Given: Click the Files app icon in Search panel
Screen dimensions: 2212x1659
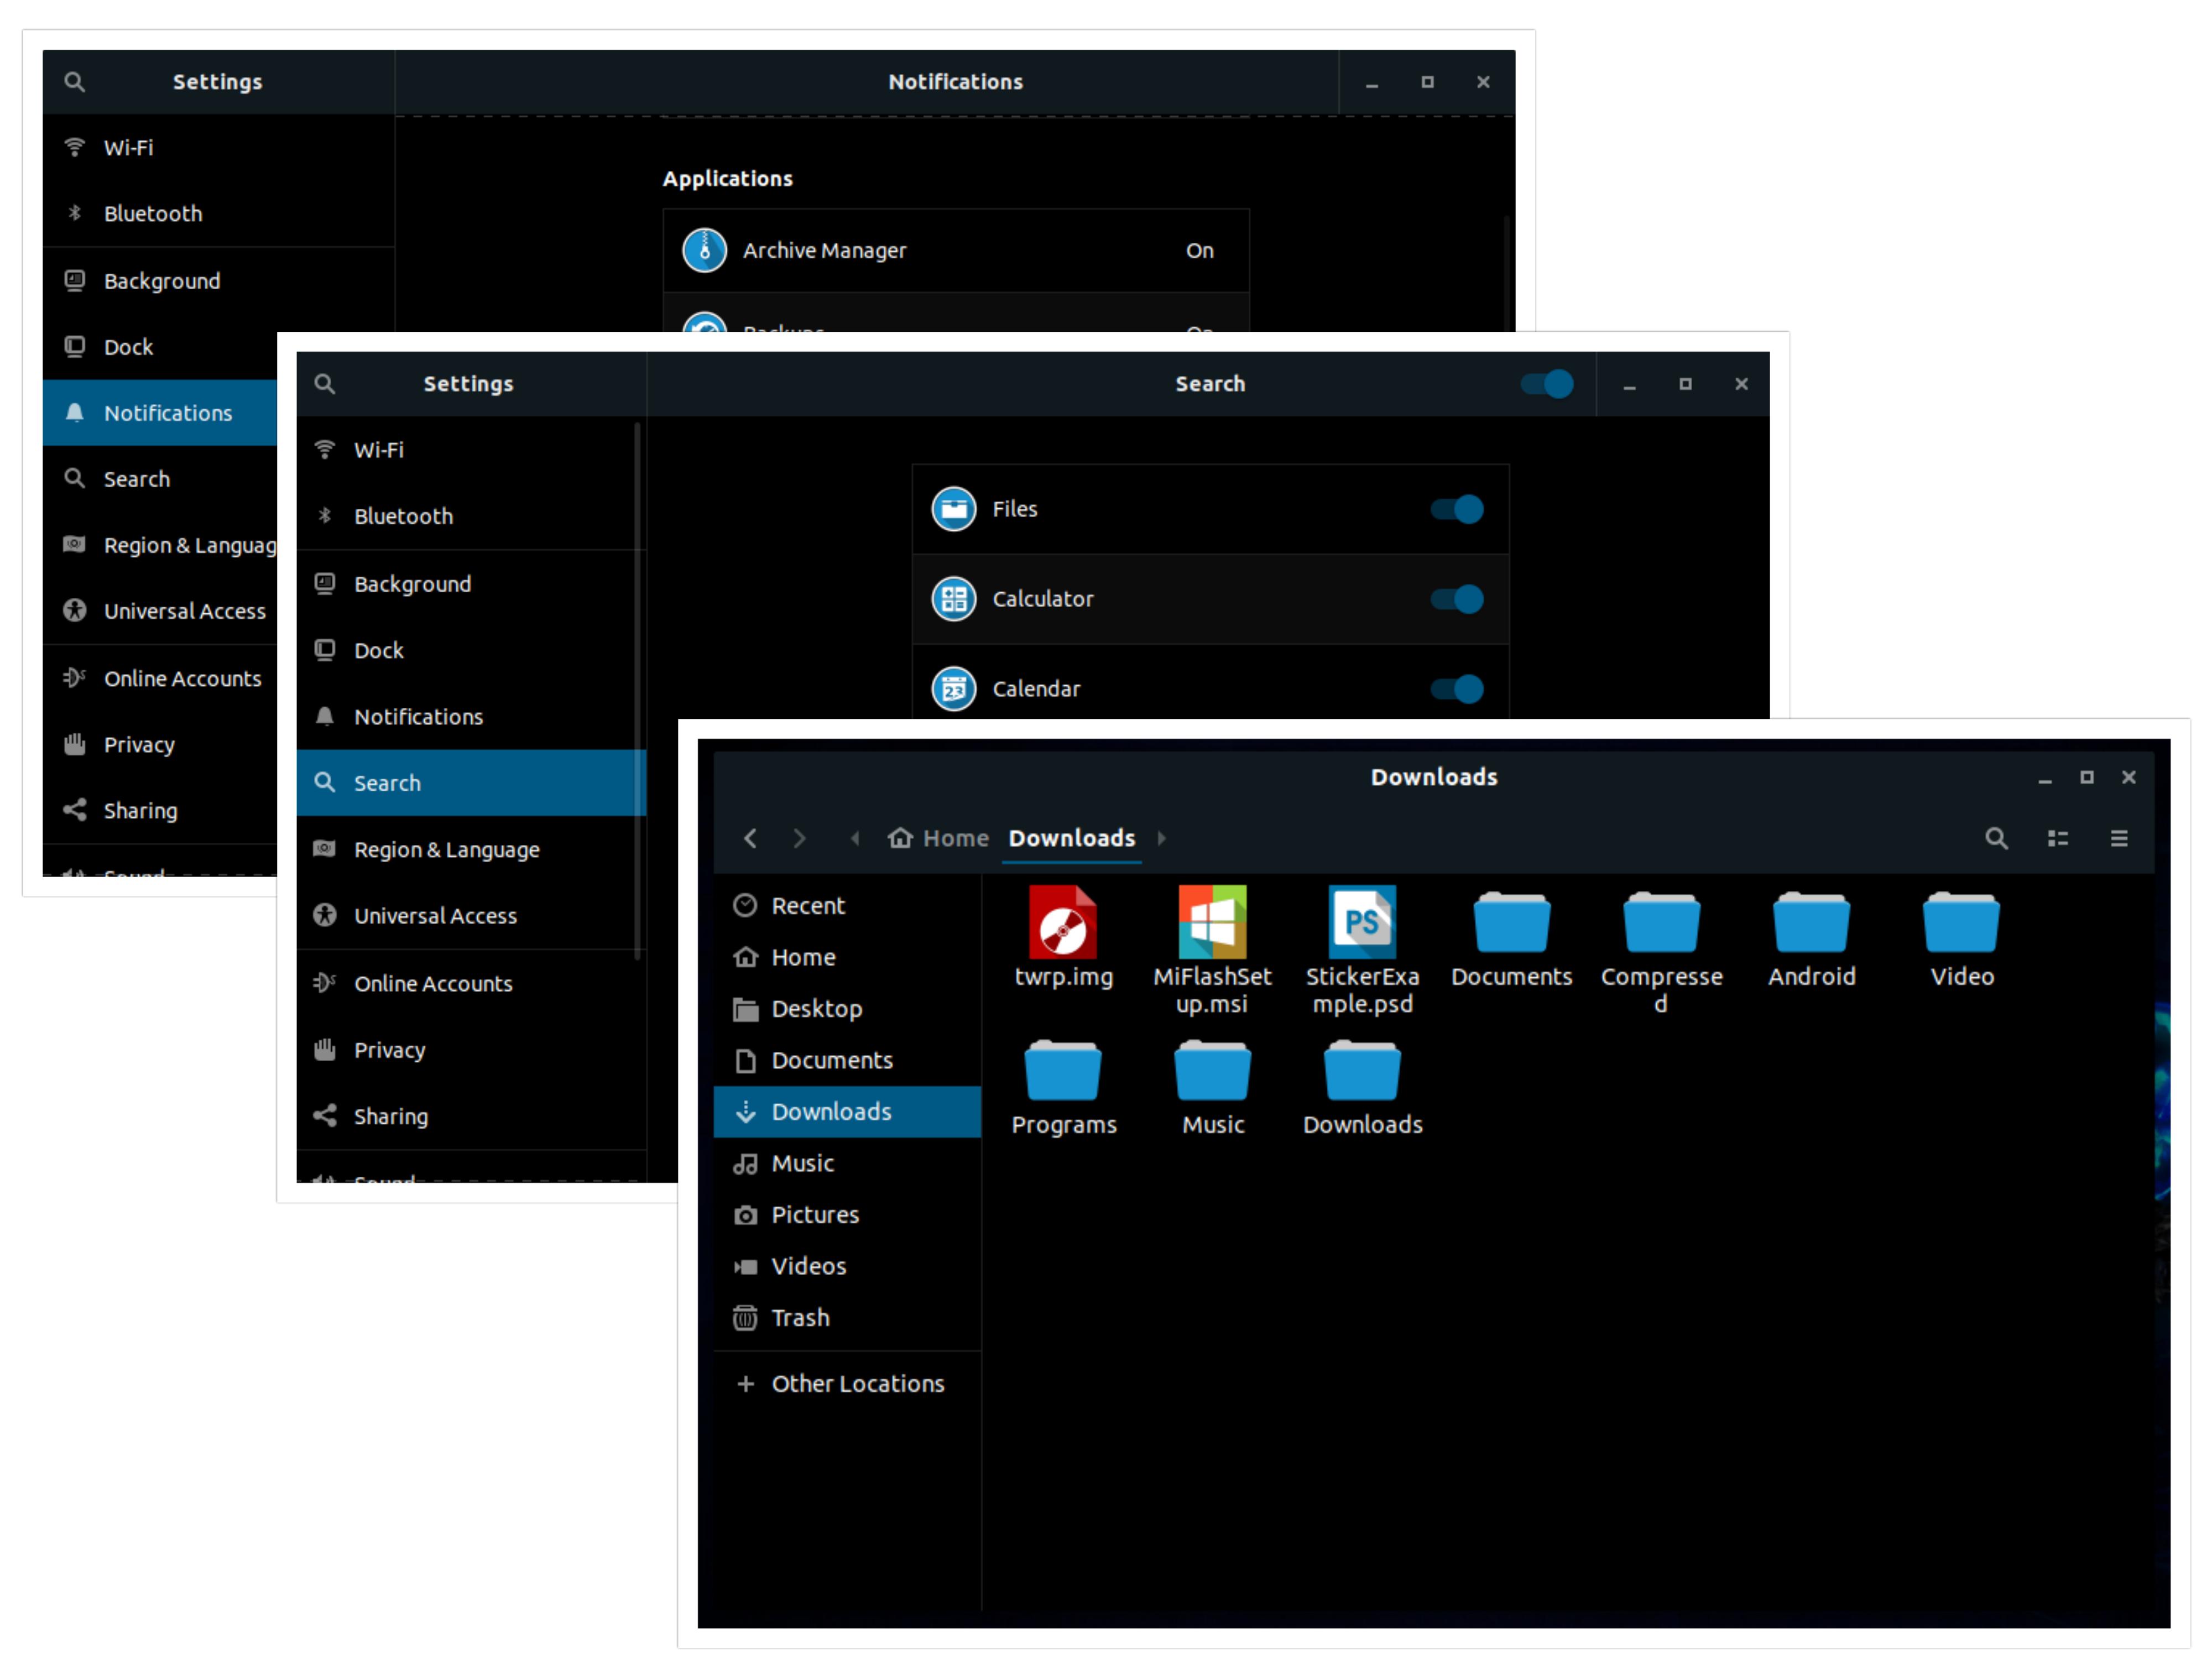Looking at the screenshot, I should click(x=953, y=509).
